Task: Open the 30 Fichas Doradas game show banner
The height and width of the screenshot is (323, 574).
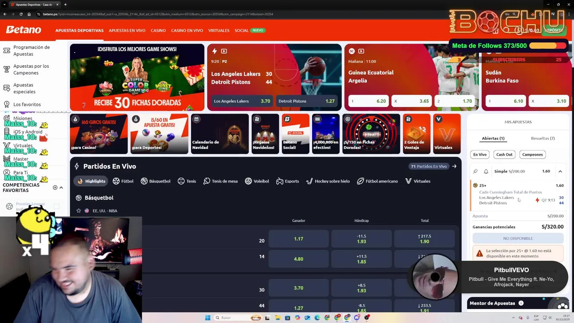Action: [x=137, y=77]
